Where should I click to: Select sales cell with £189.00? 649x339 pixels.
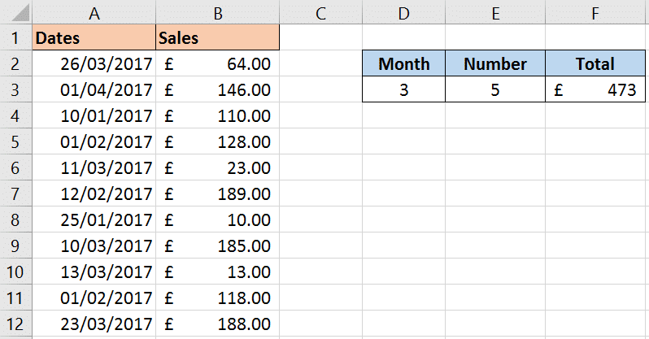click(218, 193)
